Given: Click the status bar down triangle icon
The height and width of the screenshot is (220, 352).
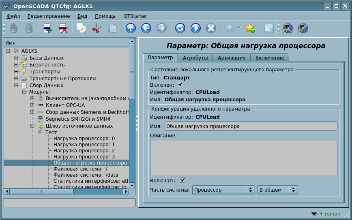Looking at the screenshot, I should click(x=314, y=214).
